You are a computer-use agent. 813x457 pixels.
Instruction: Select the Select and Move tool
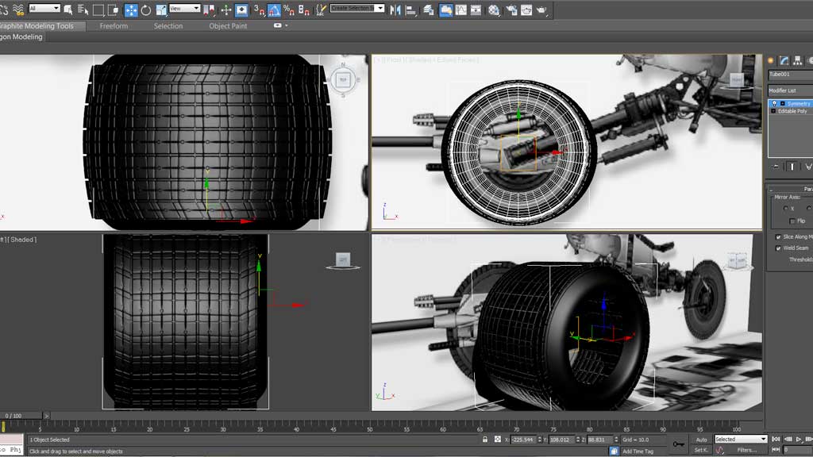tap(131, 10)
